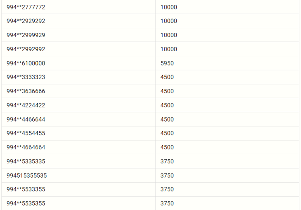Select the number cell 994**4554455
301x210 pixels.
[x=26, y=133]
